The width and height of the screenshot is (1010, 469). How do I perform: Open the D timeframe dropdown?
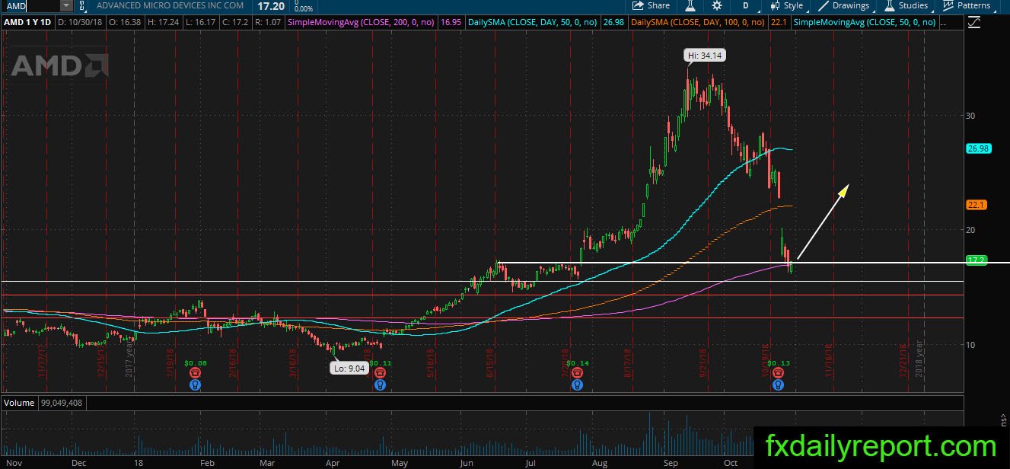point(746,5)
